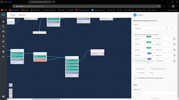Add a Переменная mapping
179x100 pixels.
pyautogui.click(x=140, y=69)
